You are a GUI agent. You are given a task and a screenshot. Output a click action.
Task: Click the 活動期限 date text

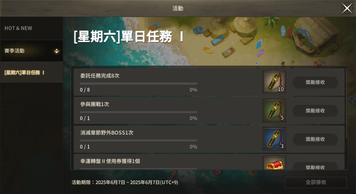pyautogui.click(x=125, y=182)
